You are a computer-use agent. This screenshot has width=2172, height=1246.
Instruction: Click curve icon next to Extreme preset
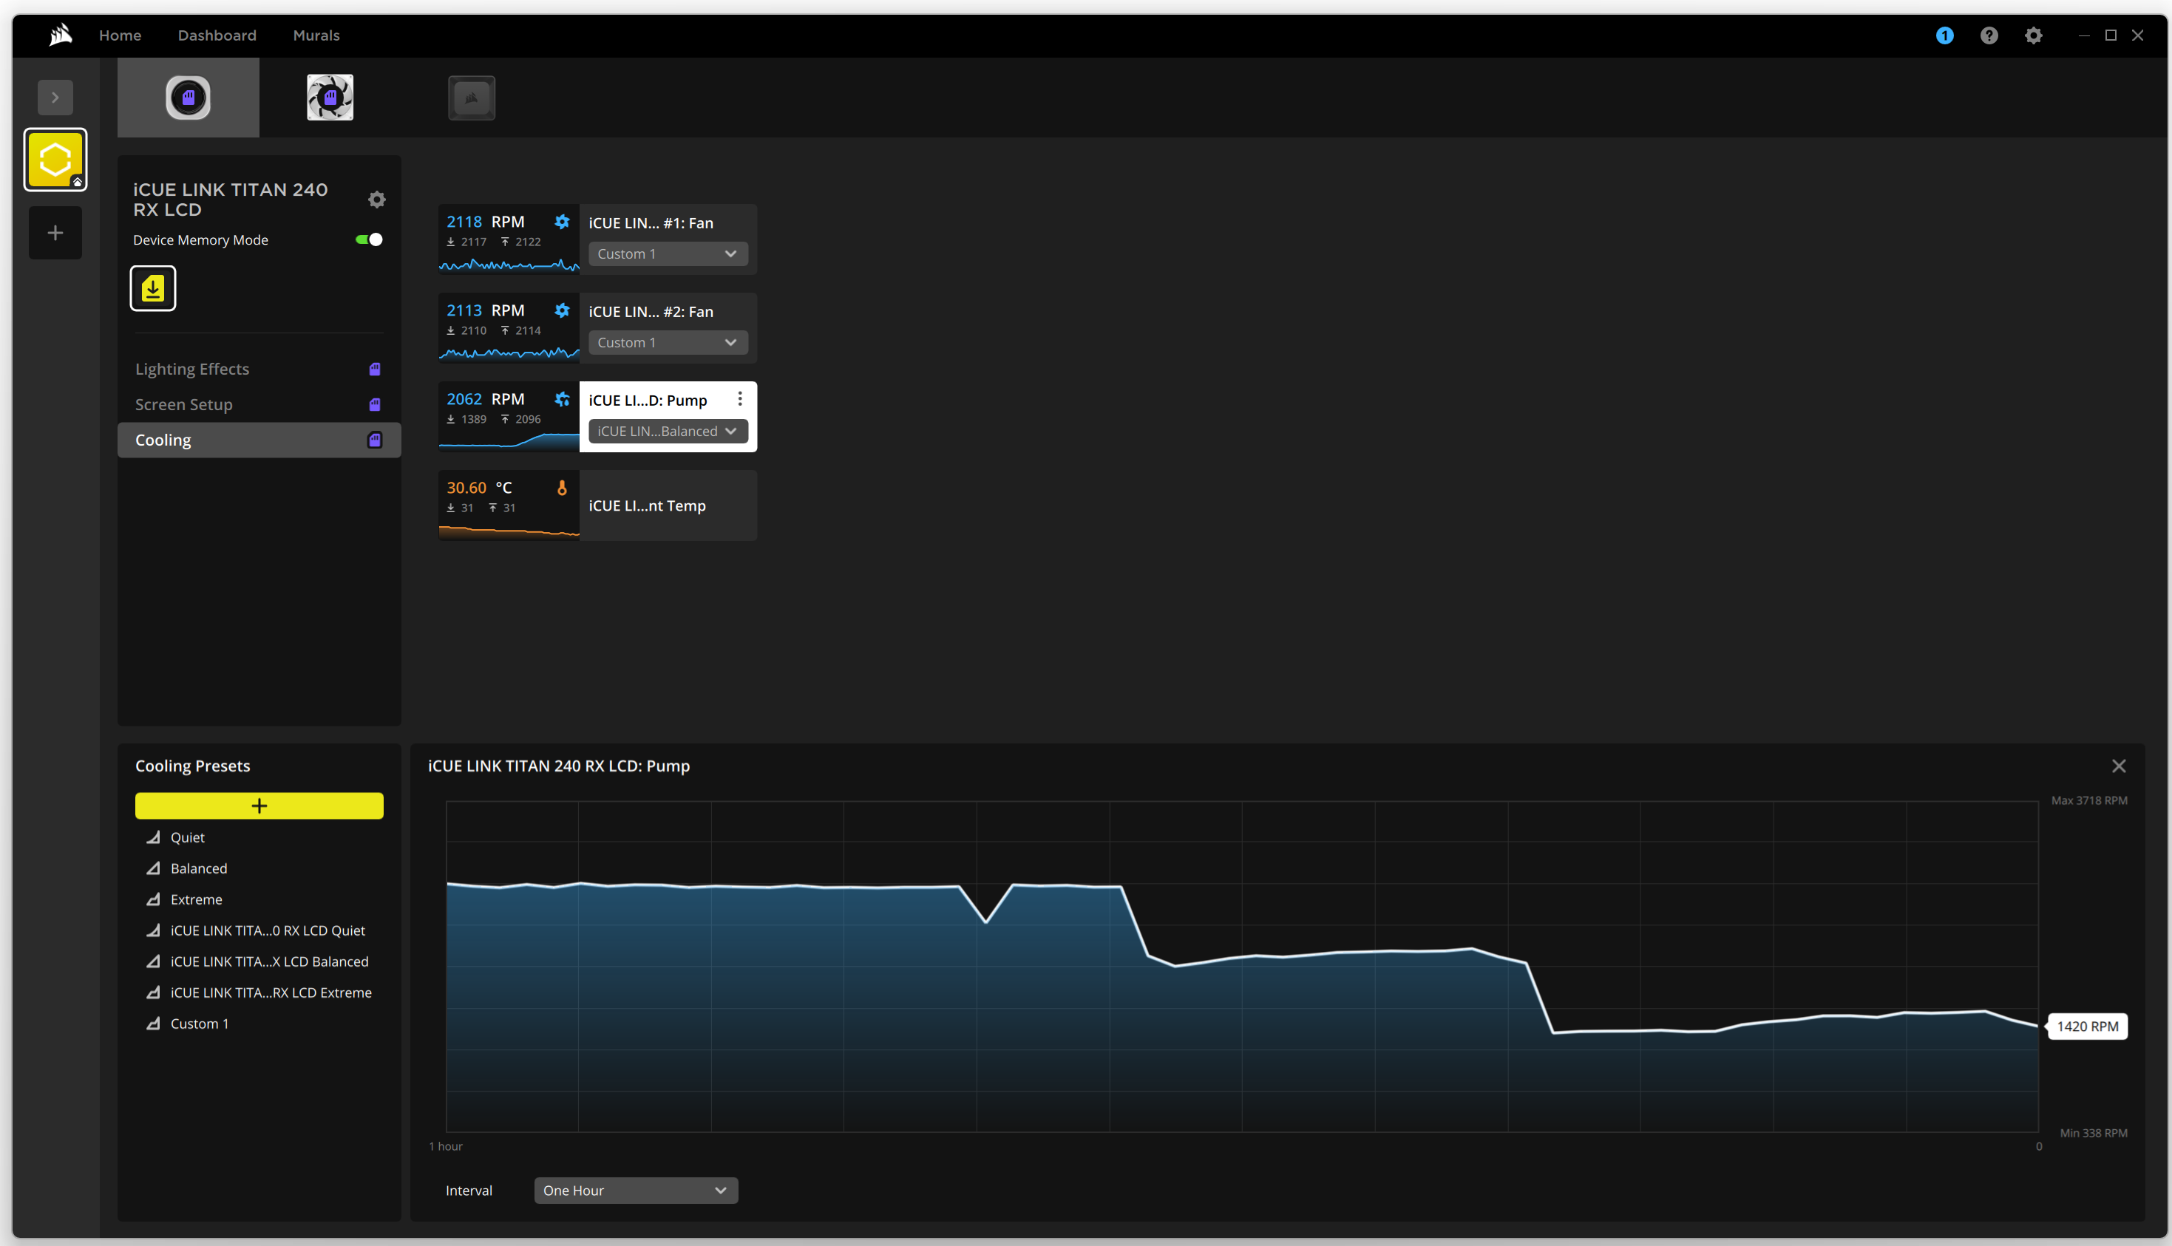[153, 899]
